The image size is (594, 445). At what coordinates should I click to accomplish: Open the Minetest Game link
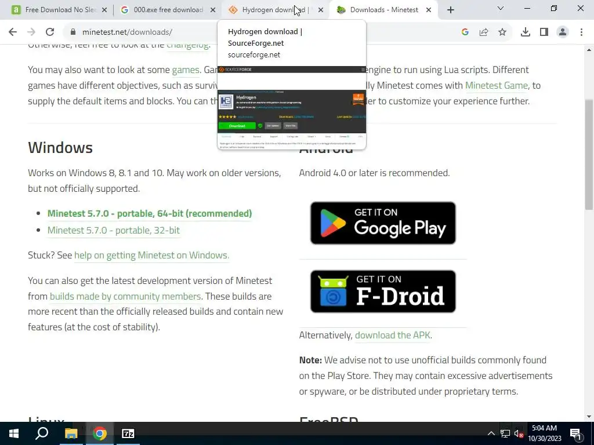point(497,86)
